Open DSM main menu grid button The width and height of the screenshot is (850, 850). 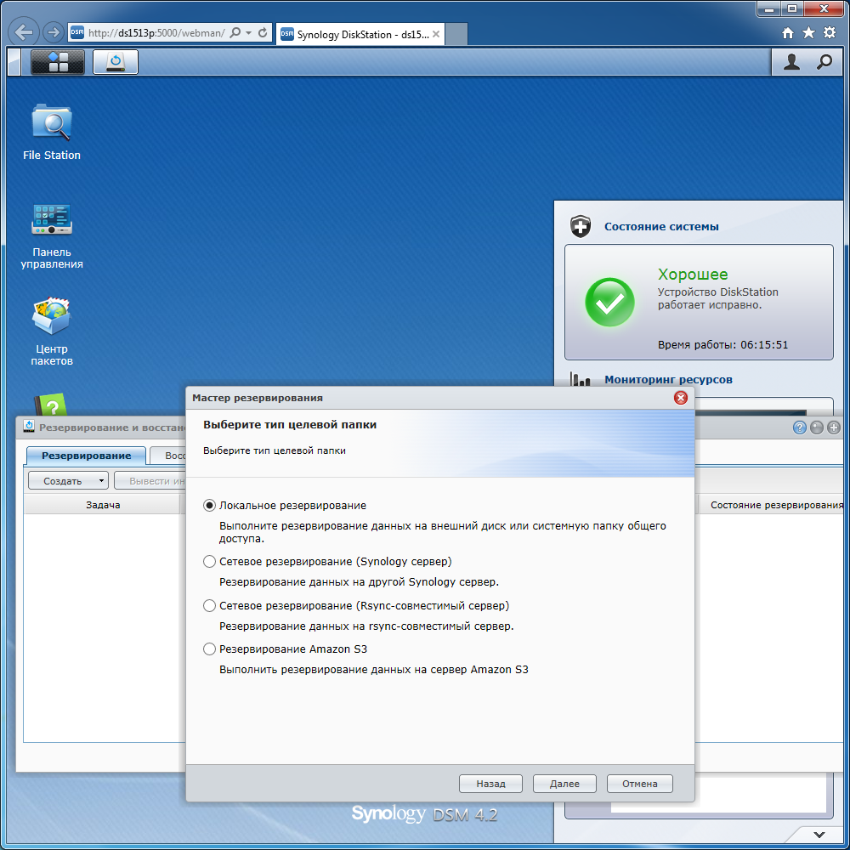58,62
